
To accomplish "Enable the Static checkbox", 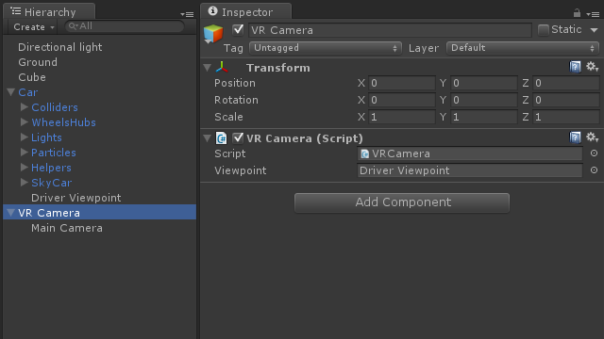I will [544, 29].
